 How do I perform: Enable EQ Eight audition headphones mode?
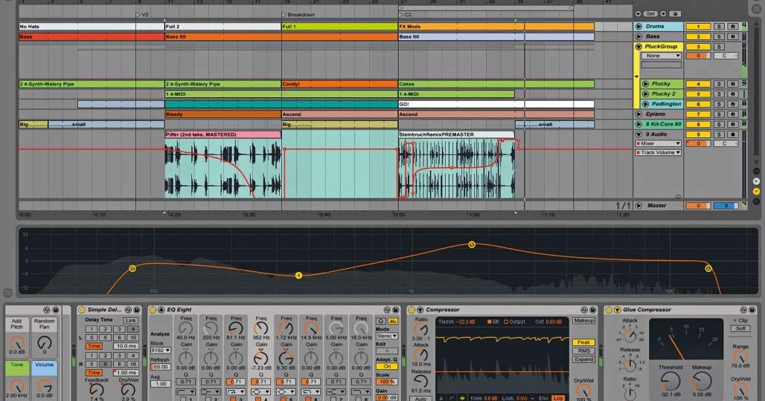381,322
